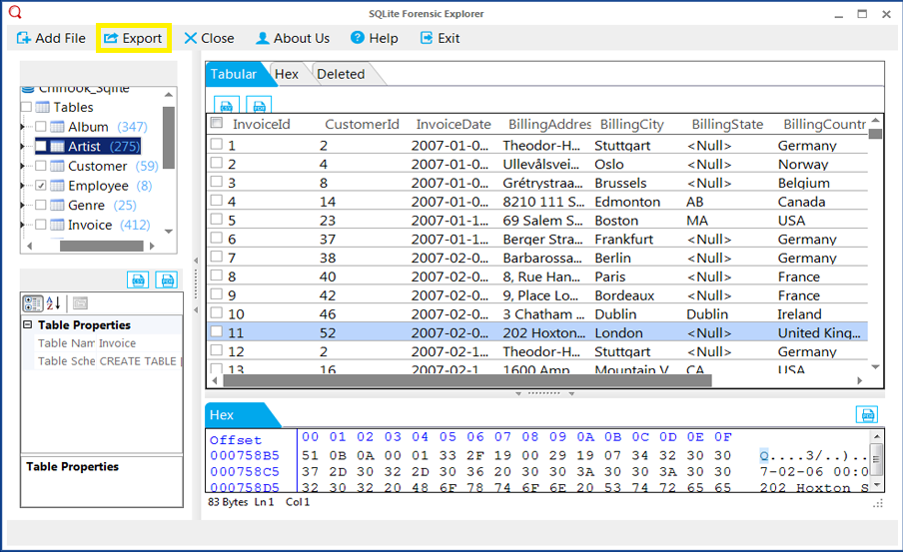Sort by the CustomerId column header
Viewport: 903px width, 552px height.
click(x=362, y=125)
